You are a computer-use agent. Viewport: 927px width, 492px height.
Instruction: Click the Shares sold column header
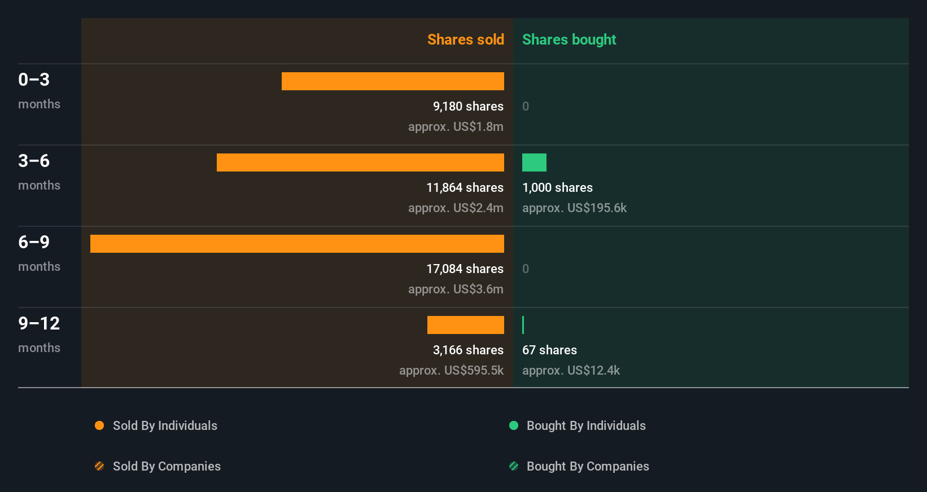pos(466,39)
